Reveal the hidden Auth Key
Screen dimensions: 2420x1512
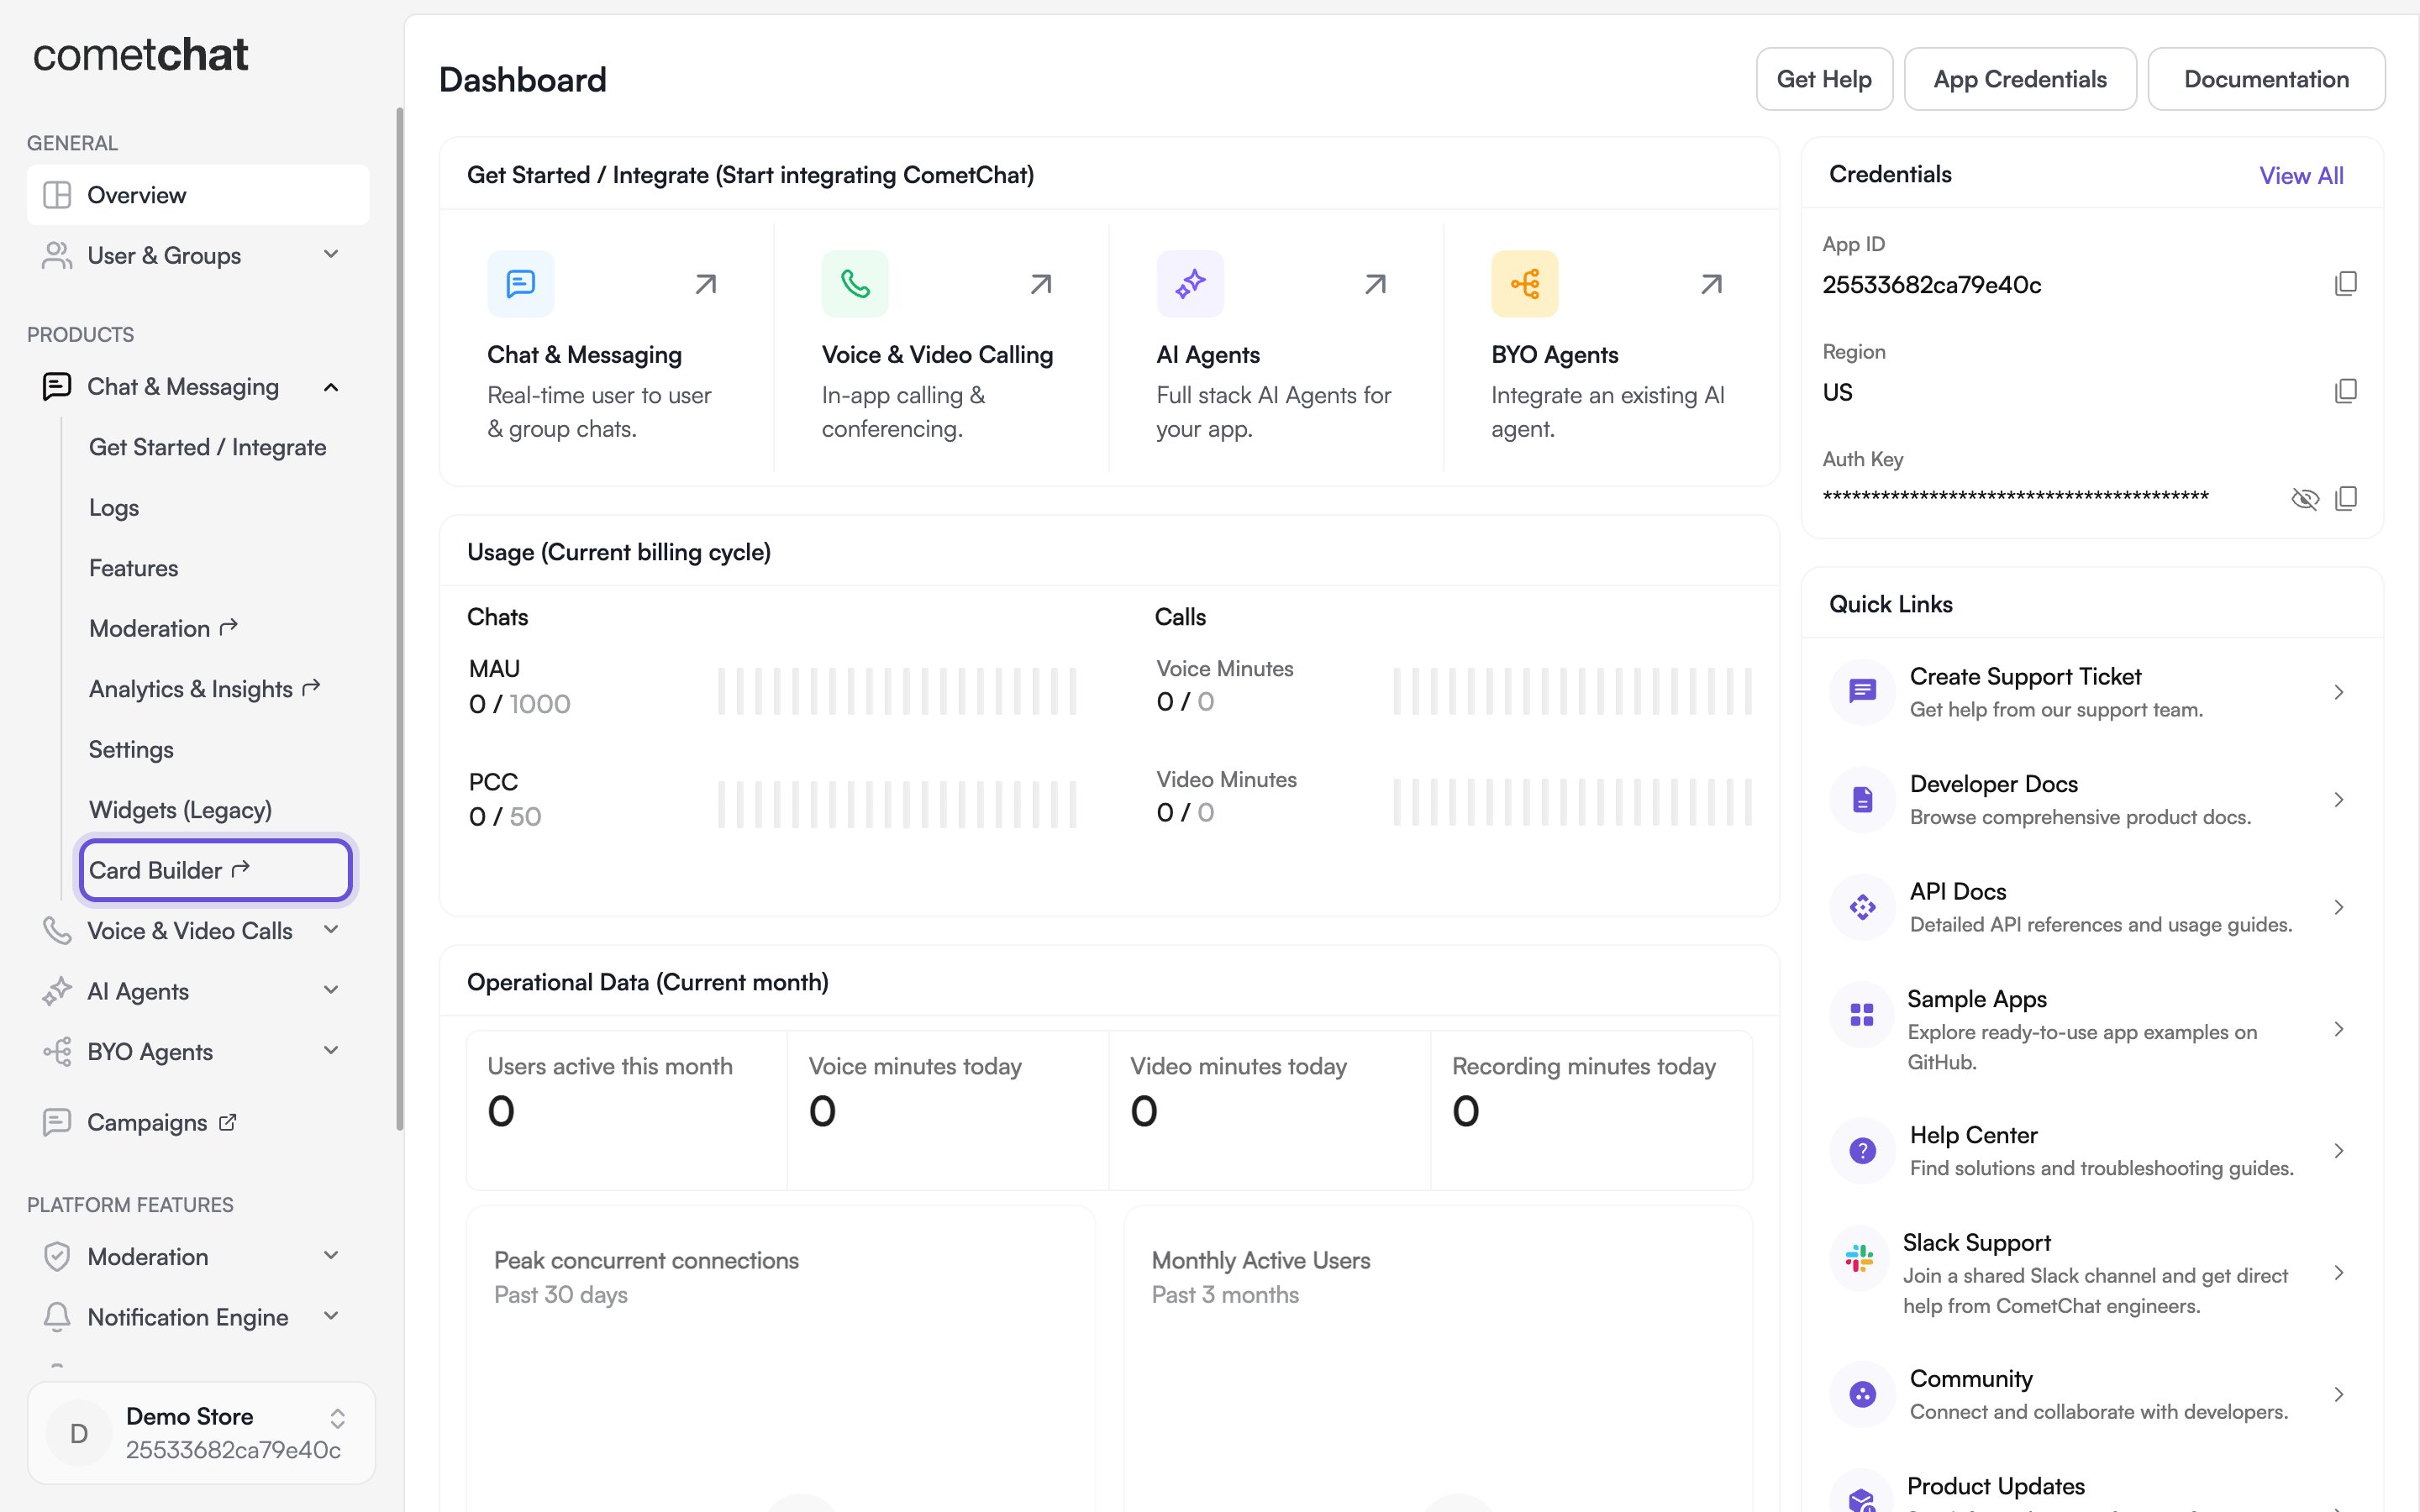click(x=2304, y=498)
